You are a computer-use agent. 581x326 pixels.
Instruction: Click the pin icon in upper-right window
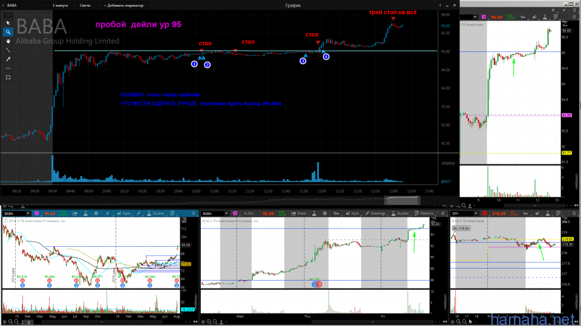pos(564,10)
